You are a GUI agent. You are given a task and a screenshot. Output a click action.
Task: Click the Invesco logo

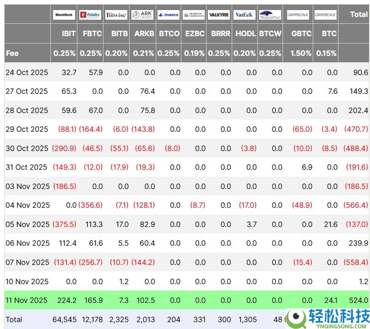[169, 15]
